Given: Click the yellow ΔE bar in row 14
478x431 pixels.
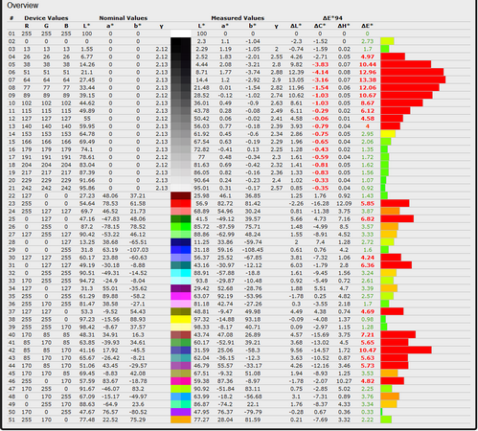Looking at the screenshot, I should pyautogui.click(x=388, y=134).
